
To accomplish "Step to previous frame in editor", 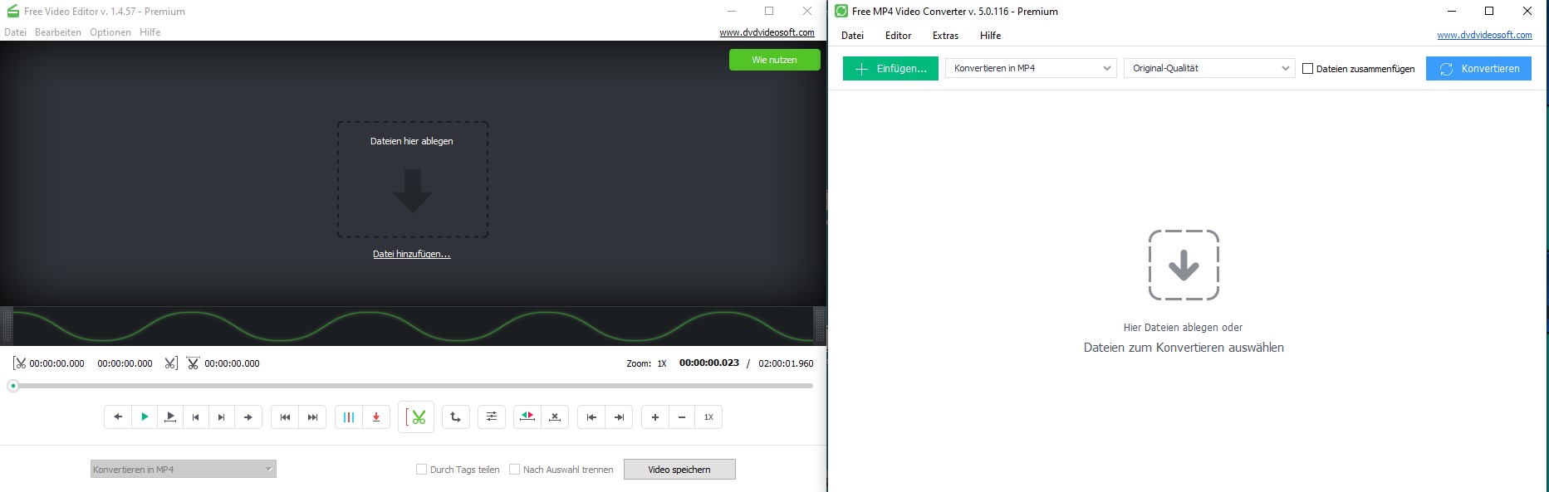I will [196, 416].
